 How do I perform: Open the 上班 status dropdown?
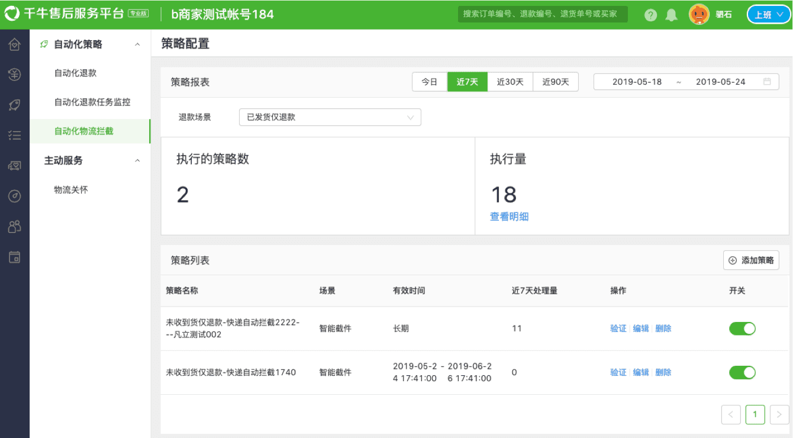(768, 15)
